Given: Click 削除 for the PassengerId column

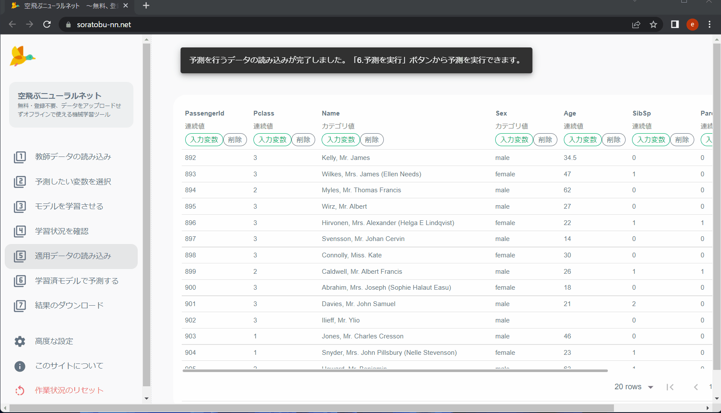Looking at the screenshot, I should click(235, 140).
